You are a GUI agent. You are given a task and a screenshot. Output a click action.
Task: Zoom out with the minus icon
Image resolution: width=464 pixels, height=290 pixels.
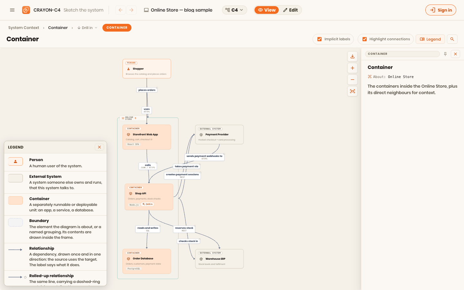(353, 80)
